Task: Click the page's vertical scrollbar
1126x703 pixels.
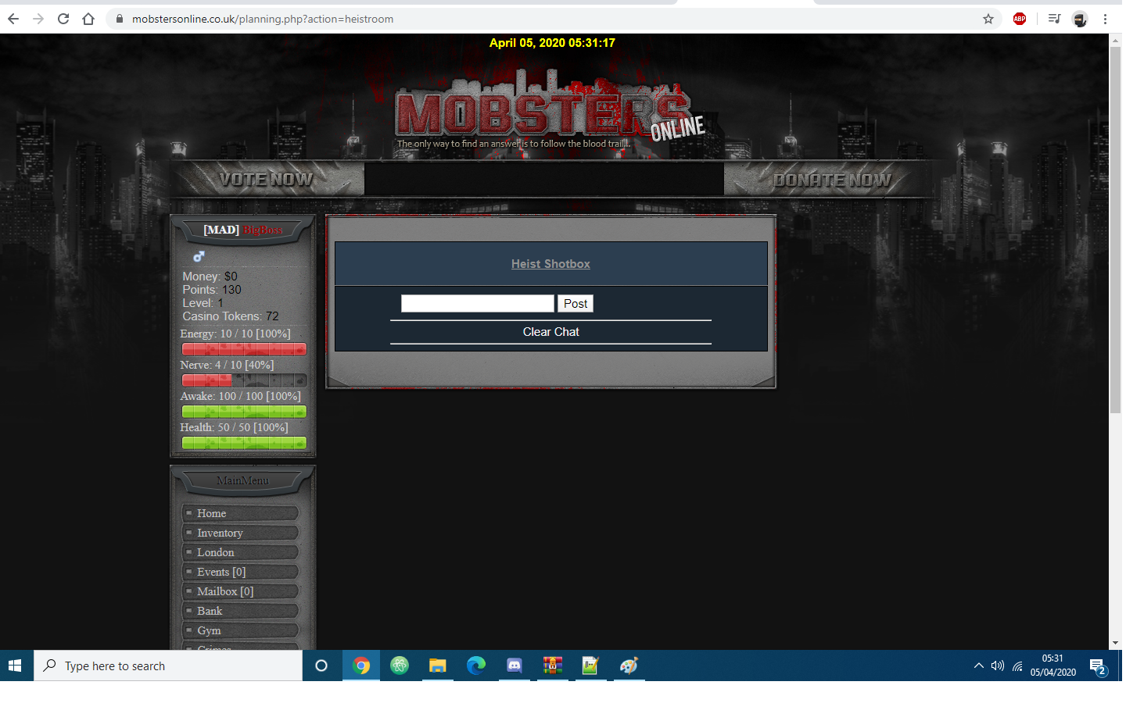Action: click(x=1115, y=234)
